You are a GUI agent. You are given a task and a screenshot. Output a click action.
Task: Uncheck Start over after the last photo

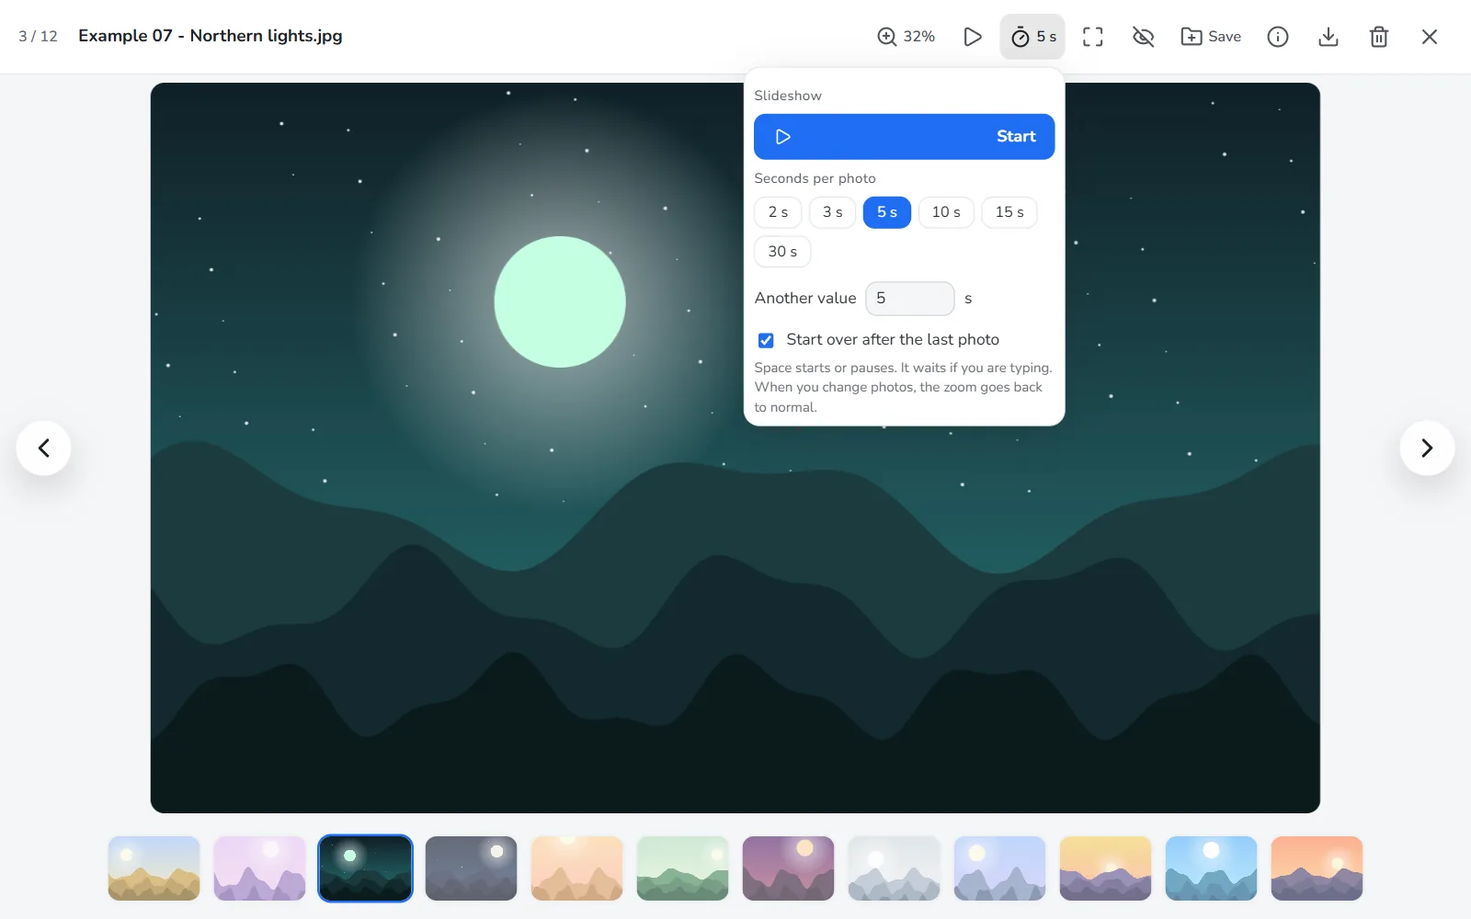tap(766, 340)
